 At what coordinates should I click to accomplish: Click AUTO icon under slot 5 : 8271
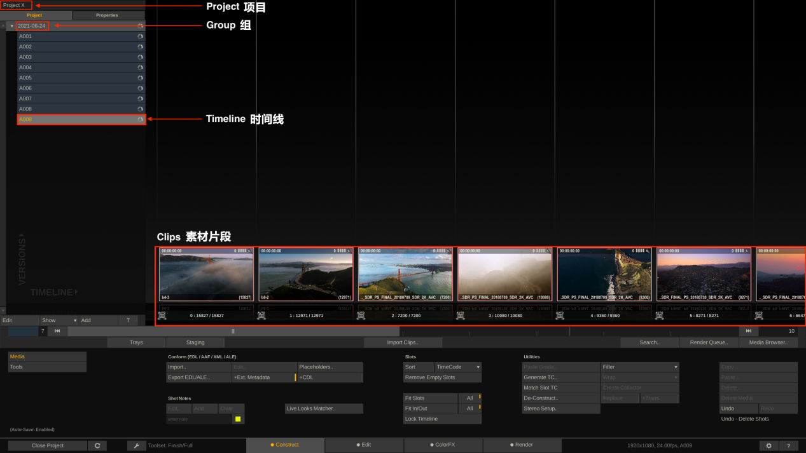[660, 315]
